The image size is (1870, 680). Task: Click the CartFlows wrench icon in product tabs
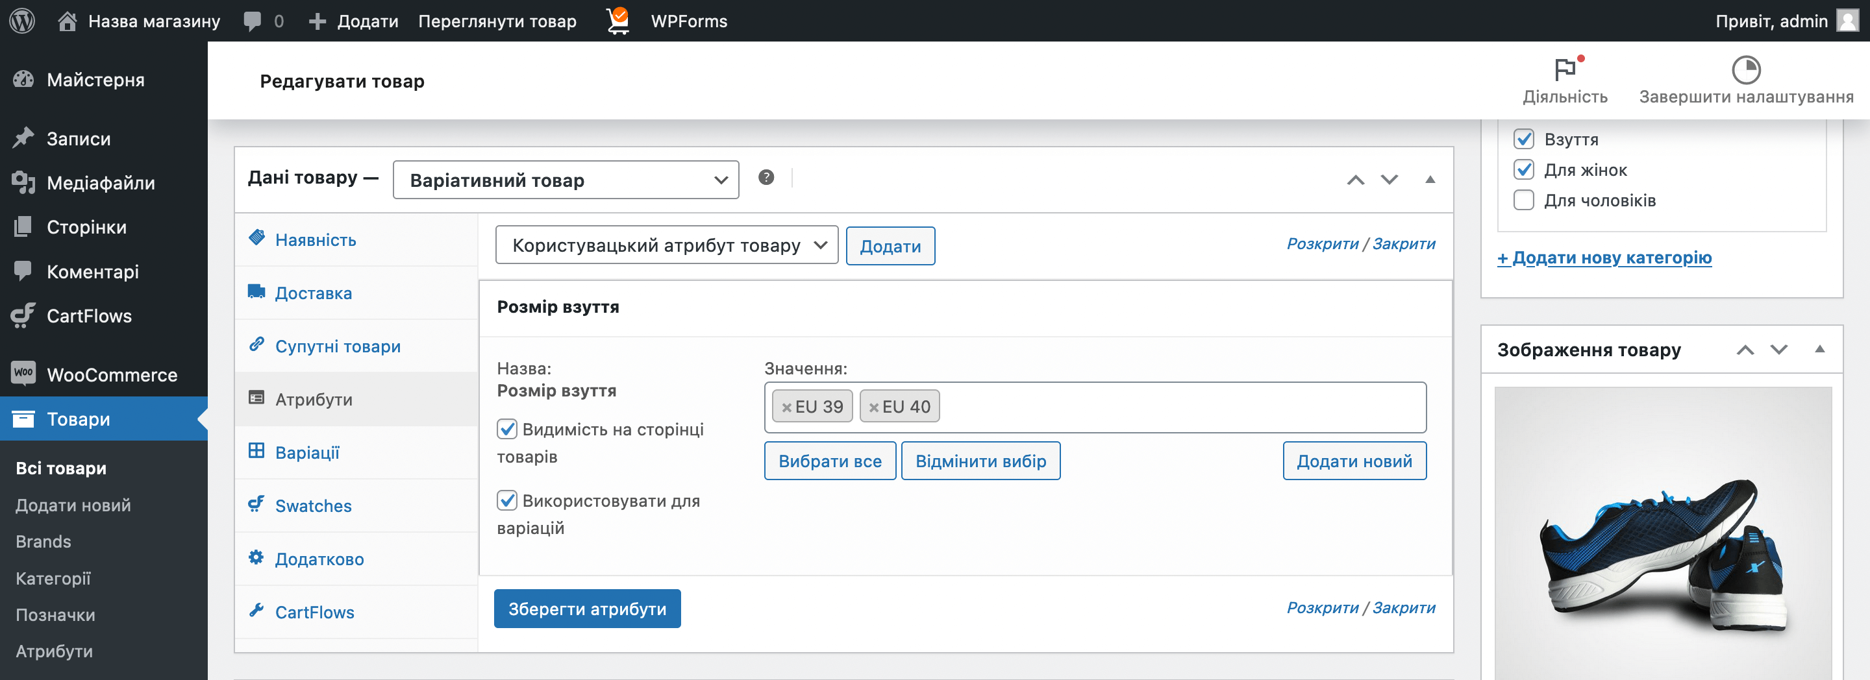[256, 610]
